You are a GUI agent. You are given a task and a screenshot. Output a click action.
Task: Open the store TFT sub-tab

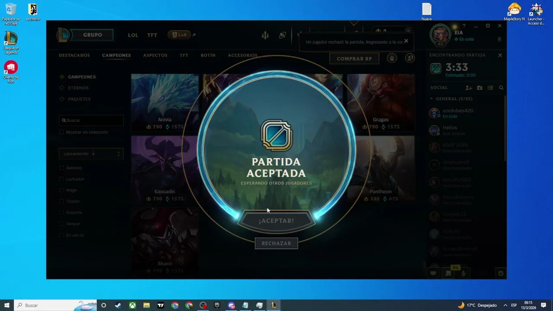[184, 55]
